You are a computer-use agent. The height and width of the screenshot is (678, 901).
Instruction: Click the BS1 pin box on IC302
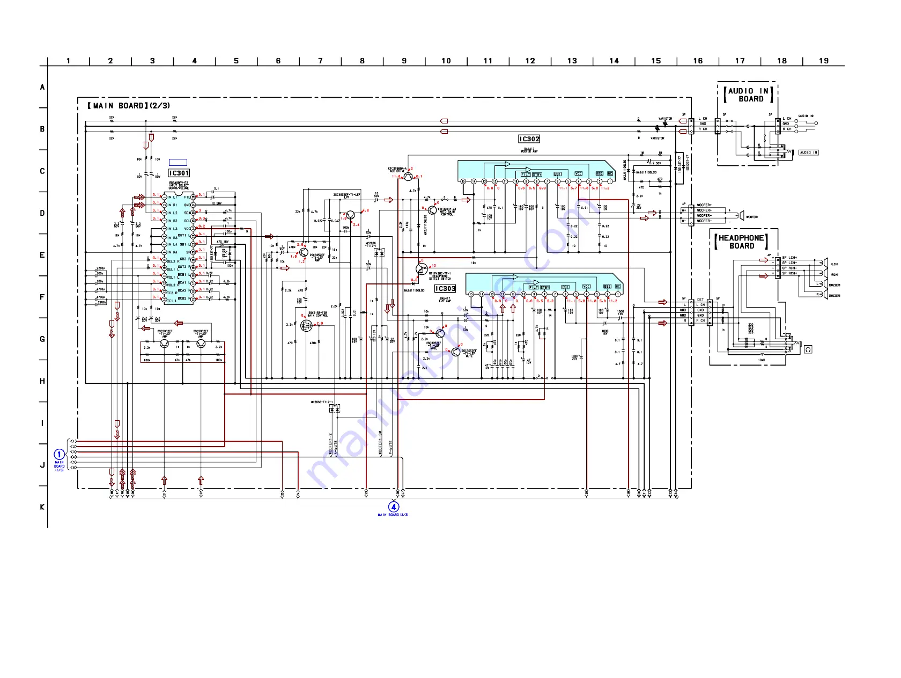[558, 174]
